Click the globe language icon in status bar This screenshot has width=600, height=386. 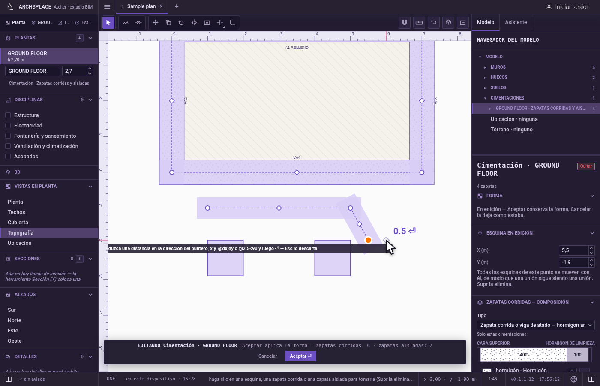click(574, 379)
